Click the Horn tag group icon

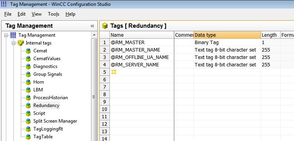click(x=28, y=82)
